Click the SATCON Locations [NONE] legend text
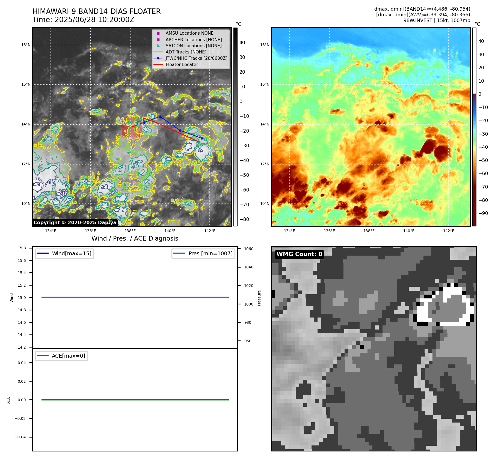The height and width of the screenshot is (461, 495). [x=194, y=46]
